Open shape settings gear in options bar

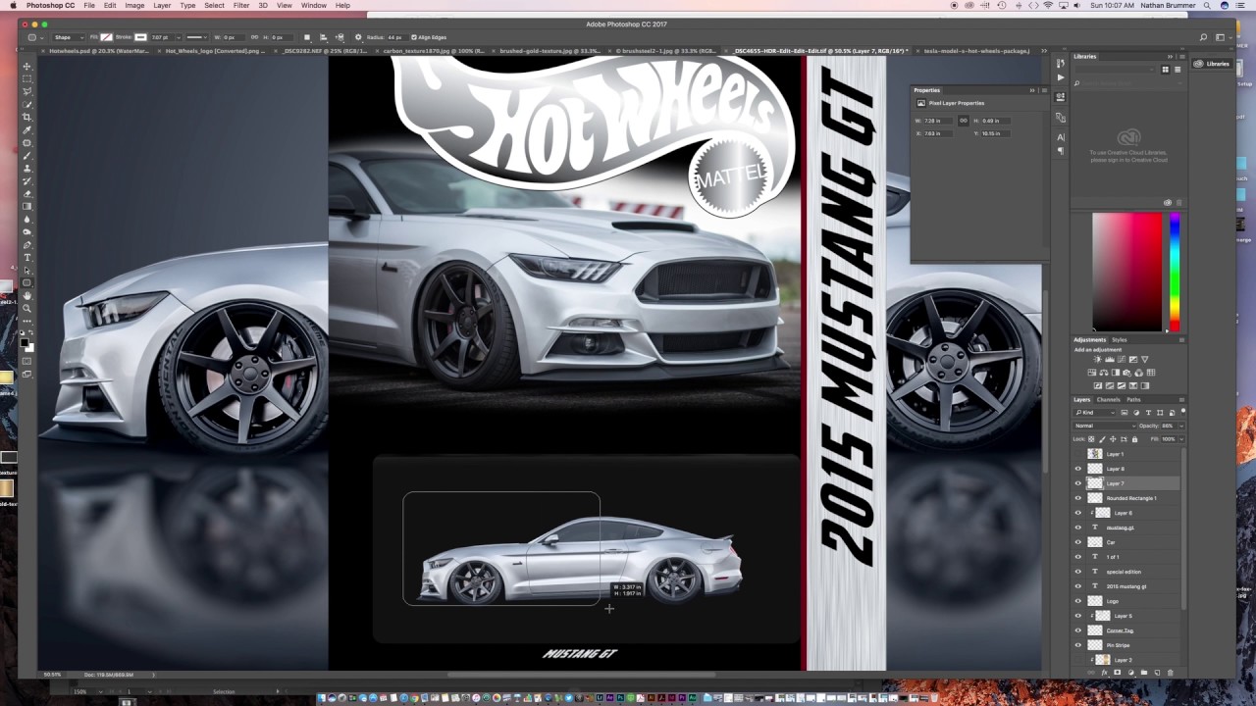358,37
